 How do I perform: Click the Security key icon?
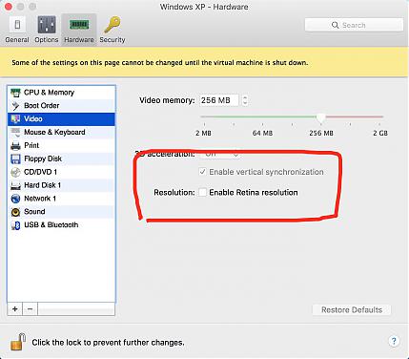tap(112, 25)
